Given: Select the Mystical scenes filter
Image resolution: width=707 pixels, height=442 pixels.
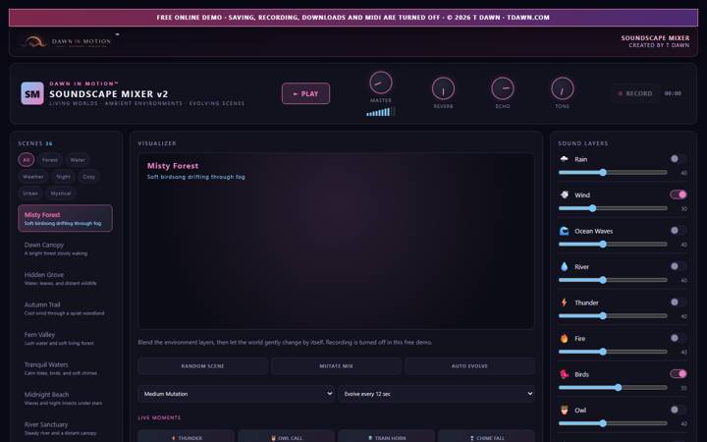Looking at the screenshot, I should pyautogui.click(x=61, y=193).
